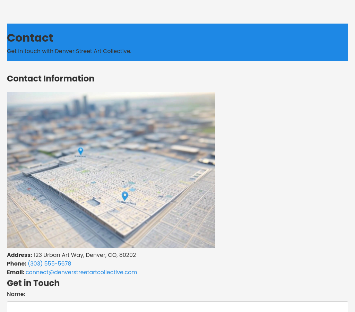Click the small label under the upper map pin

(80, 157)
